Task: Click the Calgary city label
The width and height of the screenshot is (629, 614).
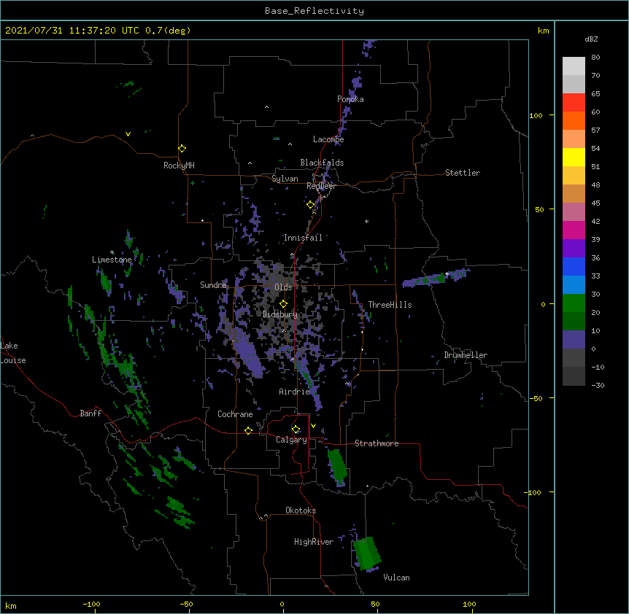Action: pos(291,440)
